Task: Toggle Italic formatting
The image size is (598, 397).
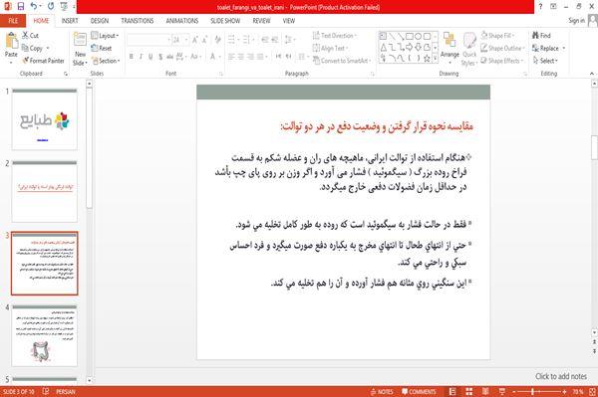Action: coord(141,57)
